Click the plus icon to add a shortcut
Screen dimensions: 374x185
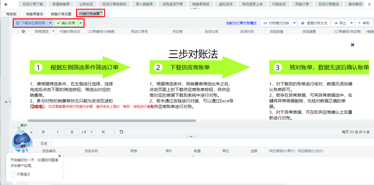(x=6, y=4)
